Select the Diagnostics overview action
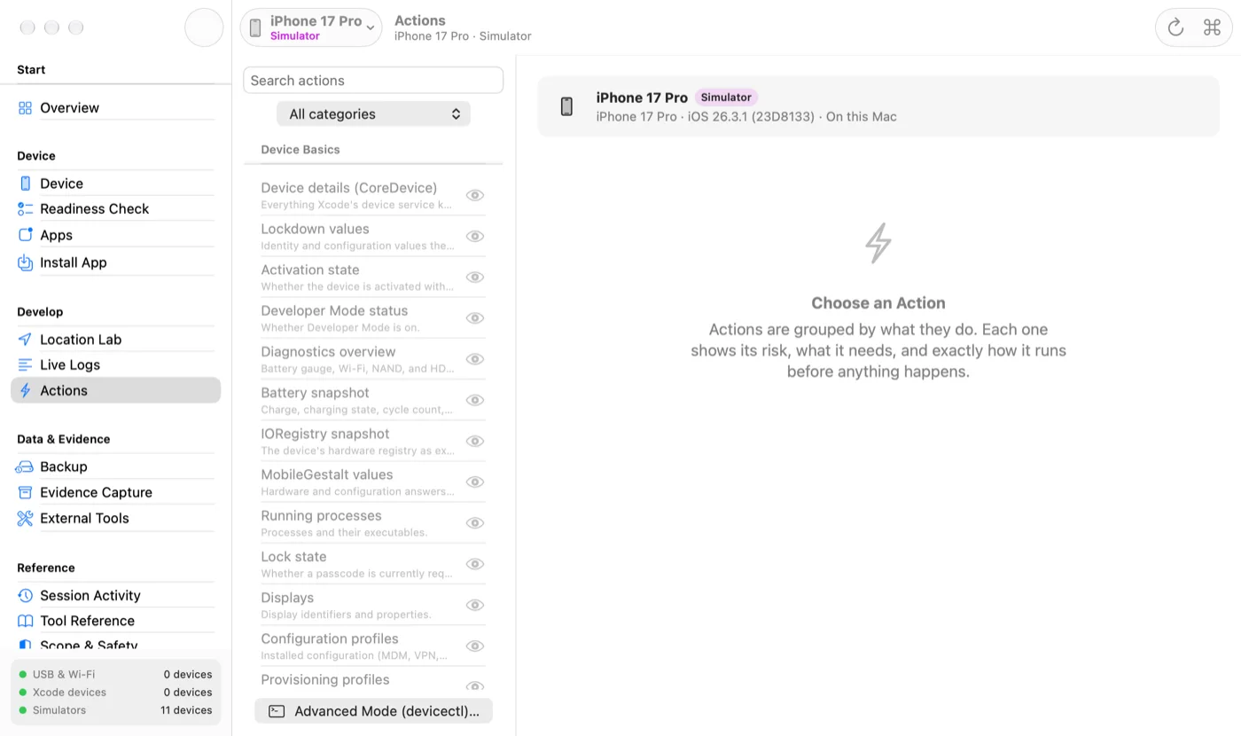 click(x=356, y=359)
